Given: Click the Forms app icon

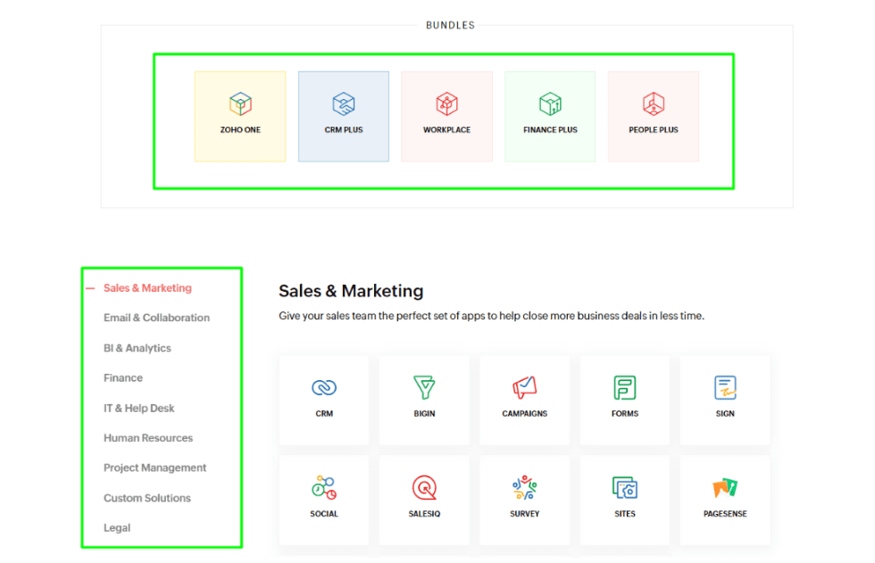Looking at the screenshot, I should point(625,387).
